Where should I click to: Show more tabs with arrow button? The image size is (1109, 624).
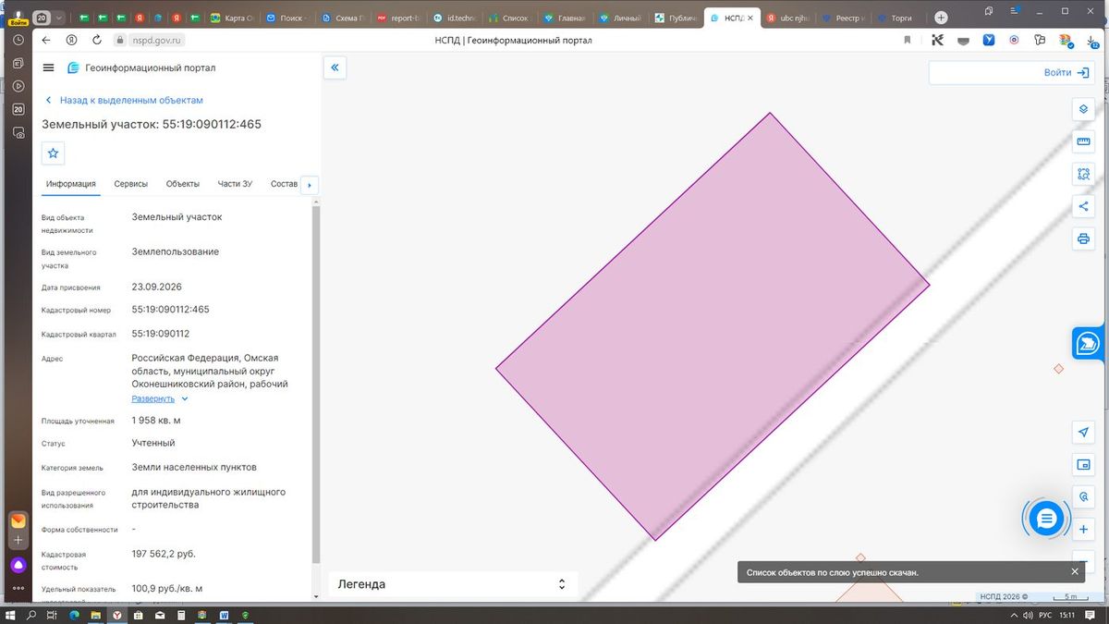click(x=310, y=185)
